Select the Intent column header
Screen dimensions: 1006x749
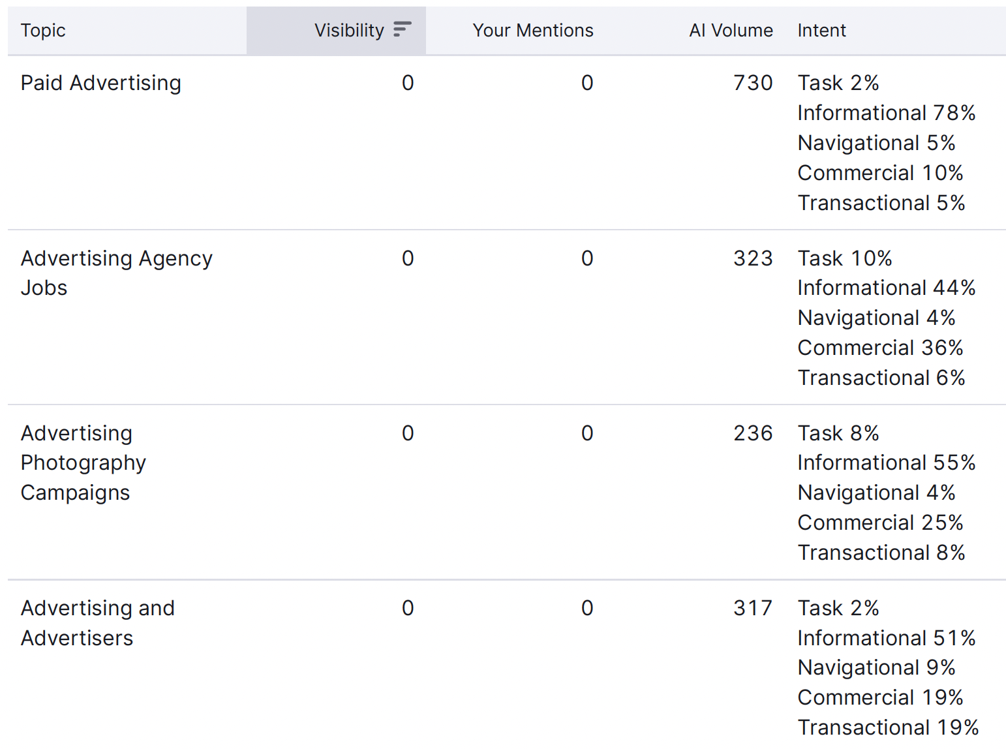[821, 31]
